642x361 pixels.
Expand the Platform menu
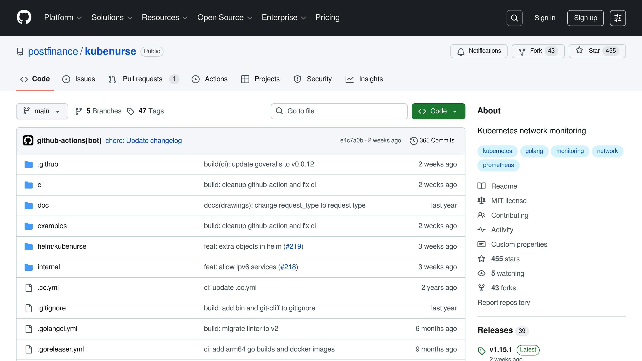[63, 18]
